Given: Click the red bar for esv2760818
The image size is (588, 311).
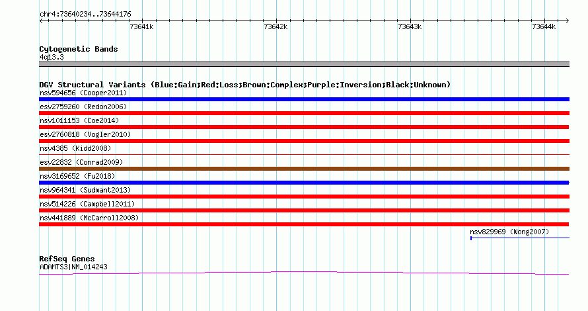Looking at the screenshot, I should 304,141.
